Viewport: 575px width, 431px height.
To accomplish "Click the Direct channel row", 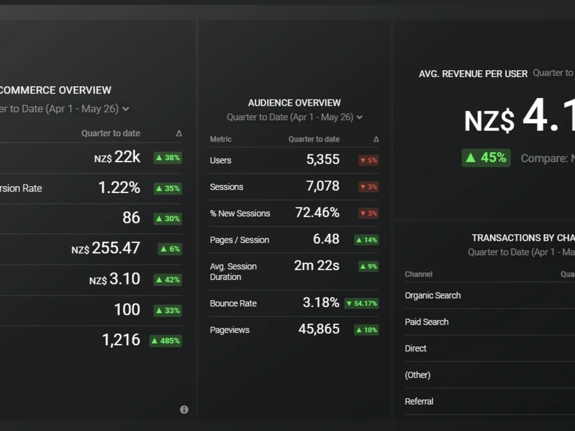I will pos(490,349).
